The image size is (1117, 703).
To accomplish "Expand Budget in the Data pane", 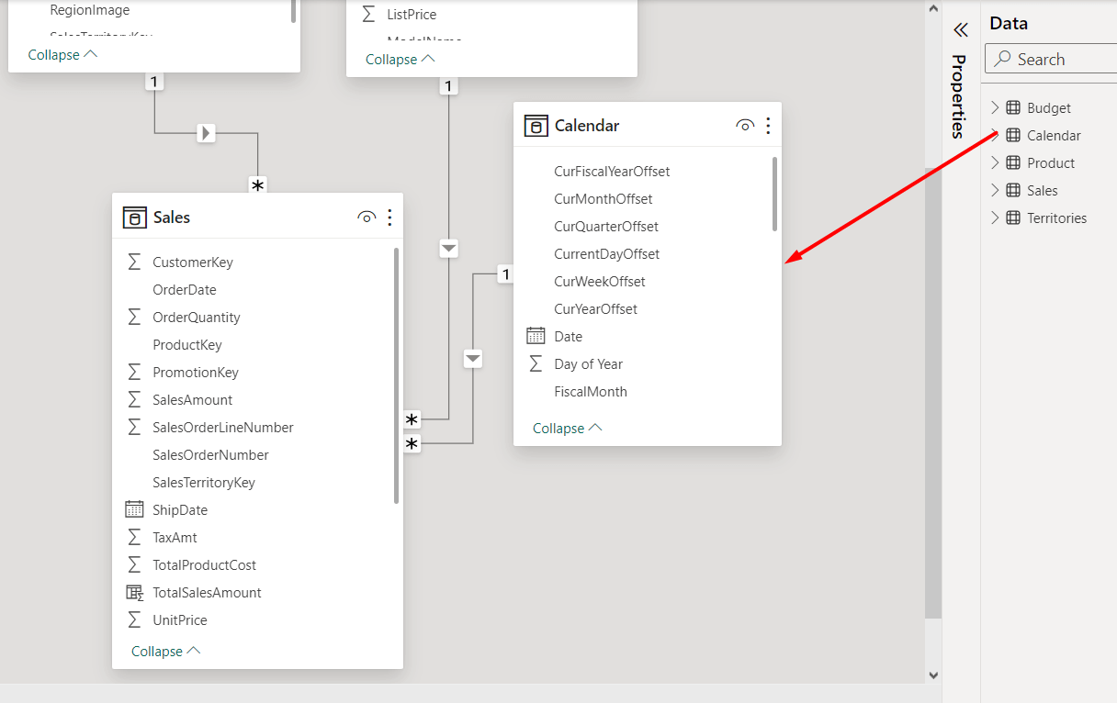I will [995, 107].
